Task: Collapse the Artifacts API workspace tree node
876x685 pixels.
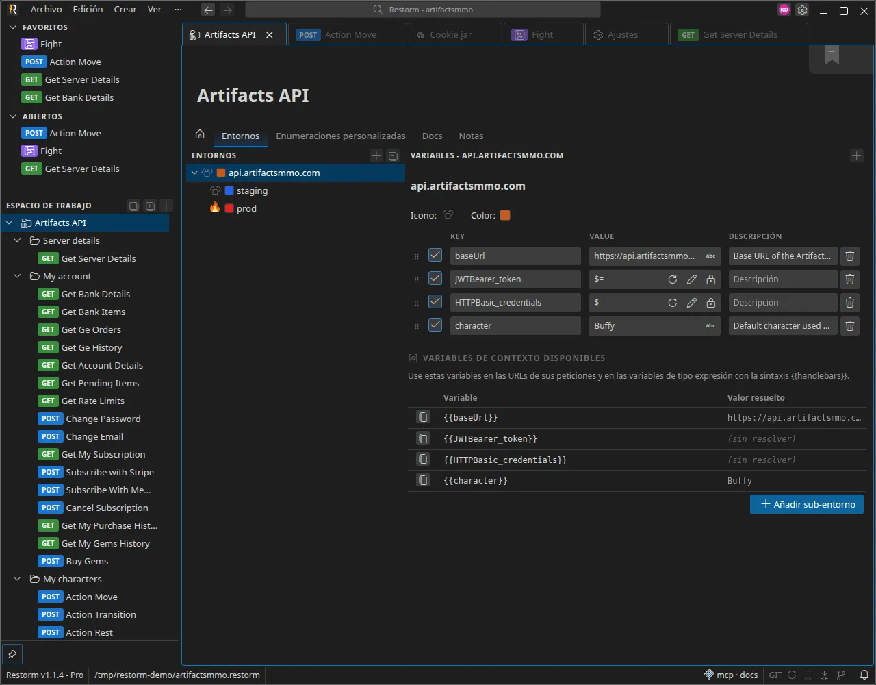Action: tap(10, 223)
